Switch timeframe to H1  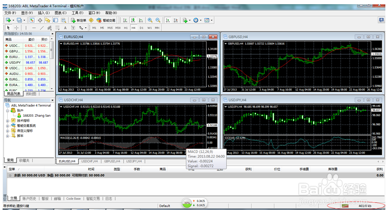click(126, 28)
